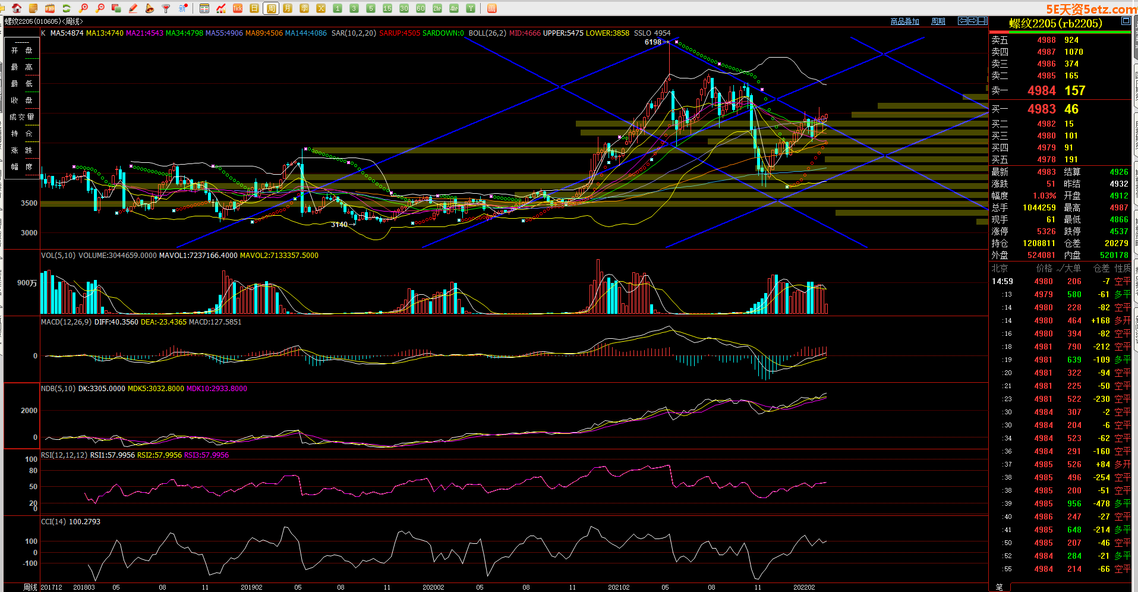This screenshot has width=1138, height=592.
Task: Click the left arrow navigation button
Action: pos(962,21)
